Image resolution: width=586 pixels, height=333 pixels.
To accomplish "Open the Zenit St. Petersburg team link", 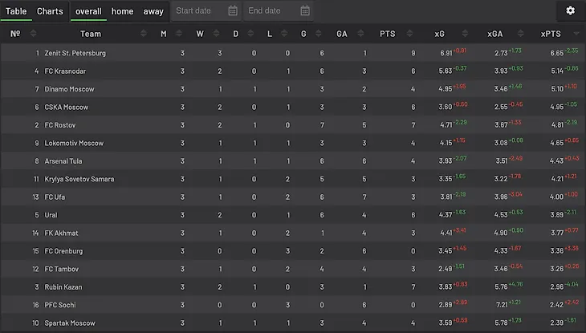I will pyautogui.click(x=75, y=53).
